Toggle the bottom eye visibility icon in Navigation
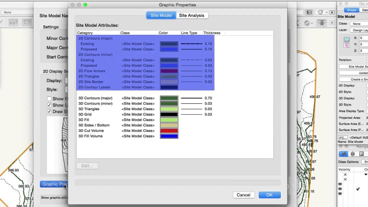 tap(340, 193)
